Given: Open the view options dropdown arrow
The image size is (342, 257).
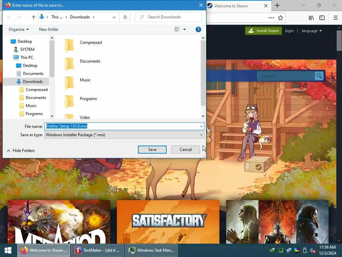Looking at the screenshot, I should (x=184, y=29).
